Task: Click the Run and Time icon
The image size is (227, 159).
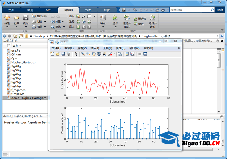Action: coord(152,17)
